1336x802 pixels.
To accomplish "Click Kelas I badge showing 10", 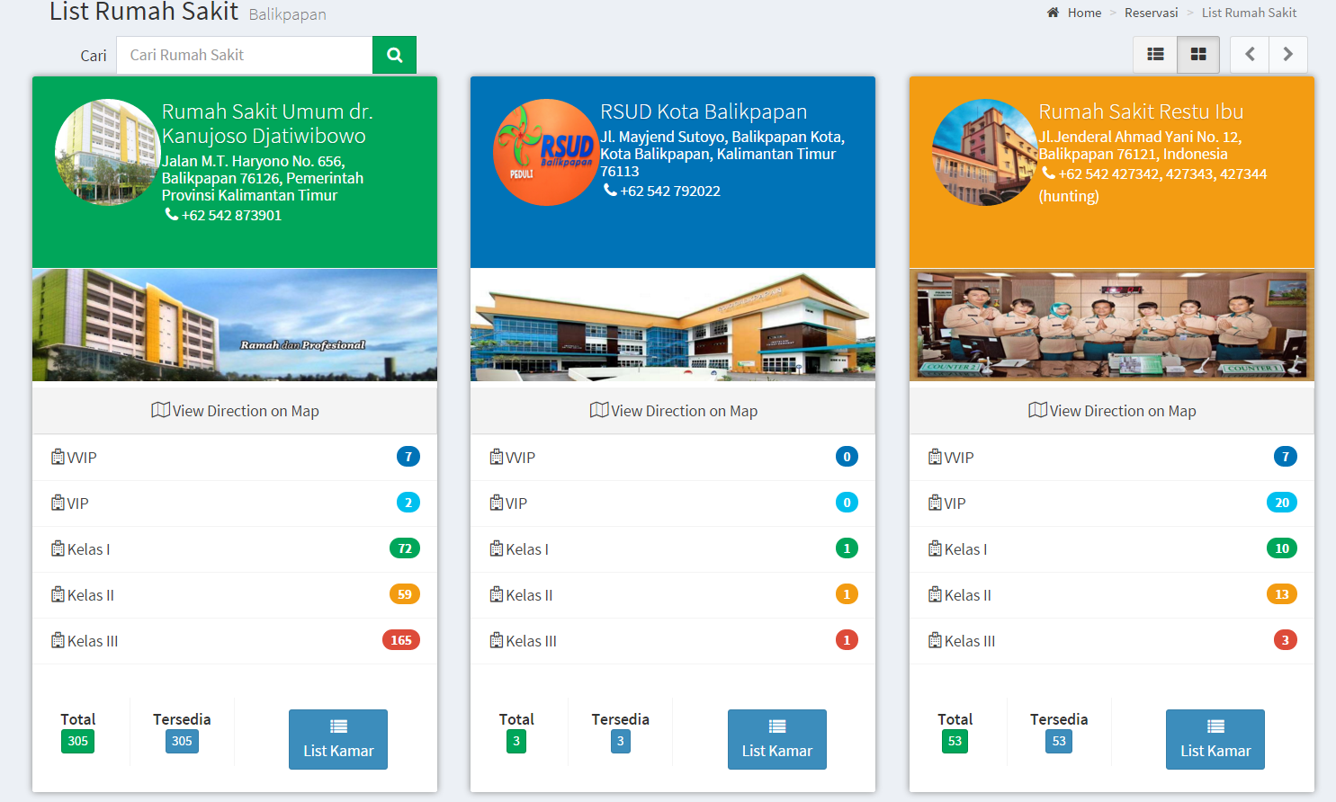I will 1282,548.
